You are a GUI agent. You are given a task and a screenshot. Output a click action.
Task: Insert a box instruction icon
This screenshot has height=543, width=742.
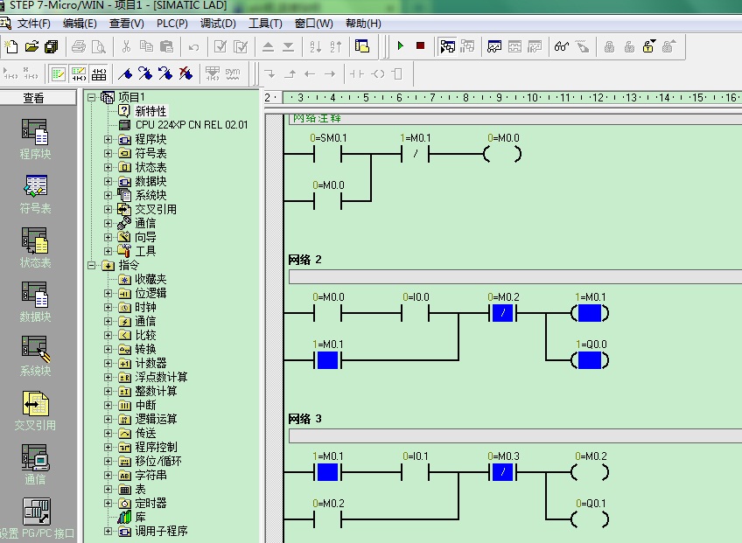(x=397, y=73)
